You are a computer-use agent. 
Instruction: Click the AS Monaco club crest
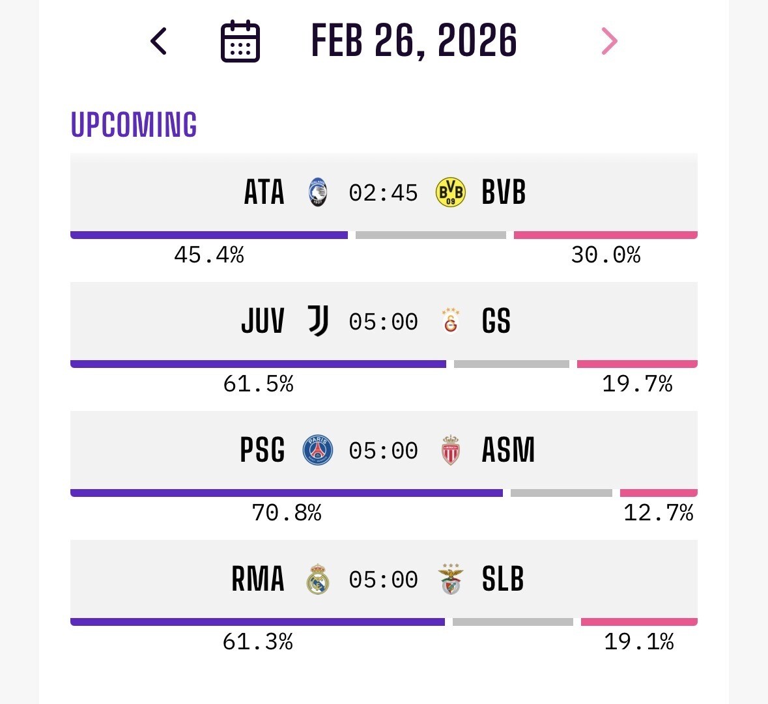(x=450, y=450)
